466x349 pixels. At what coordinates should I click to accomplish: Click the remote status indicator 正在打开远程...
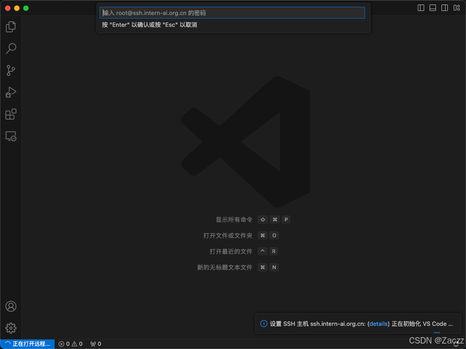(x=27, y=344)
